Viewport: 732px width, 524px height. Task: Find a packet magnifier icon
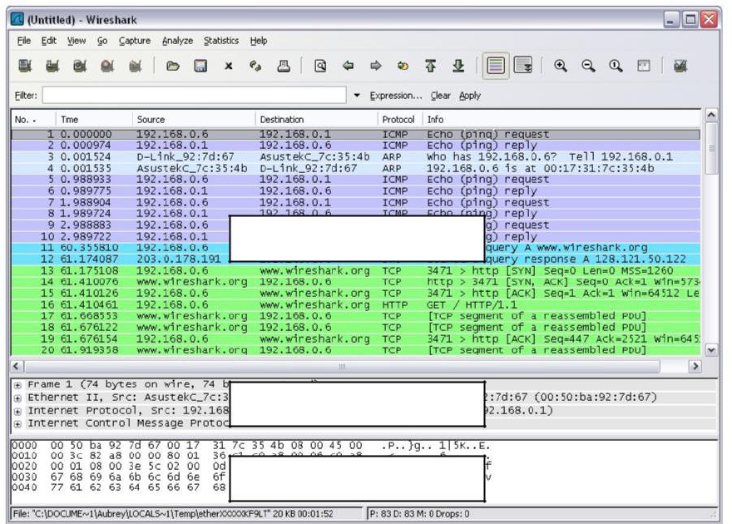click(x=320, y=66)
